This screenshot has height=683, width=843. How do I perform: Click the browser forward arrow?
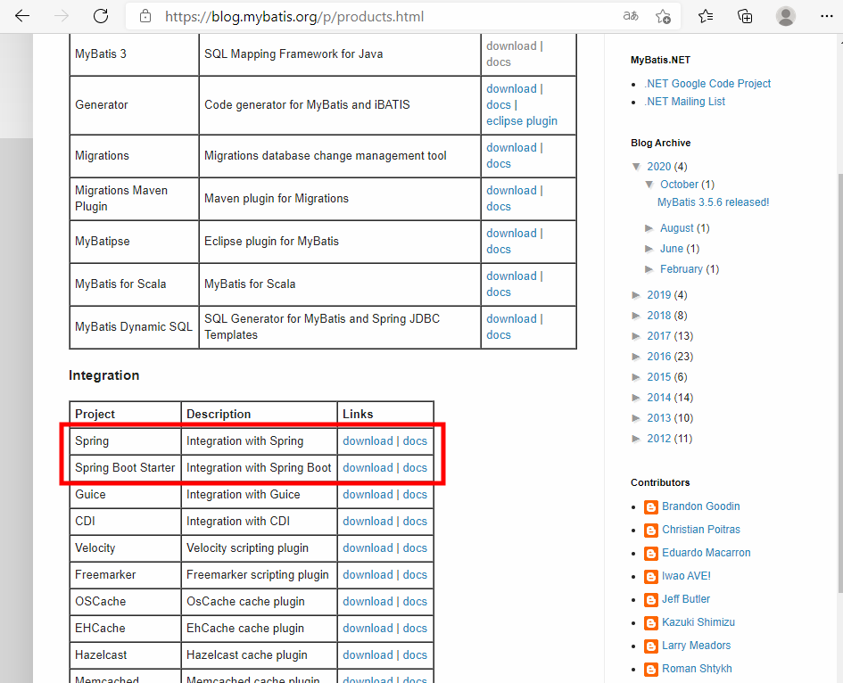tap(62, 16)
